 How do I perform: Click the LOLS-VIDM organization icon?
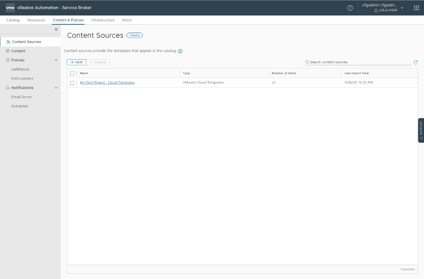(x=376, y=10)
